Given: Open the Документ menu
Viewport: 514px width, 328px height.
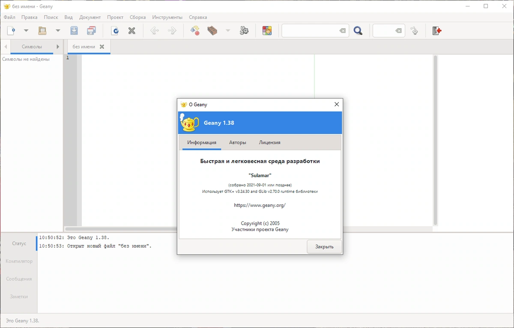Looking at the screenshot, I should point(90,18).
